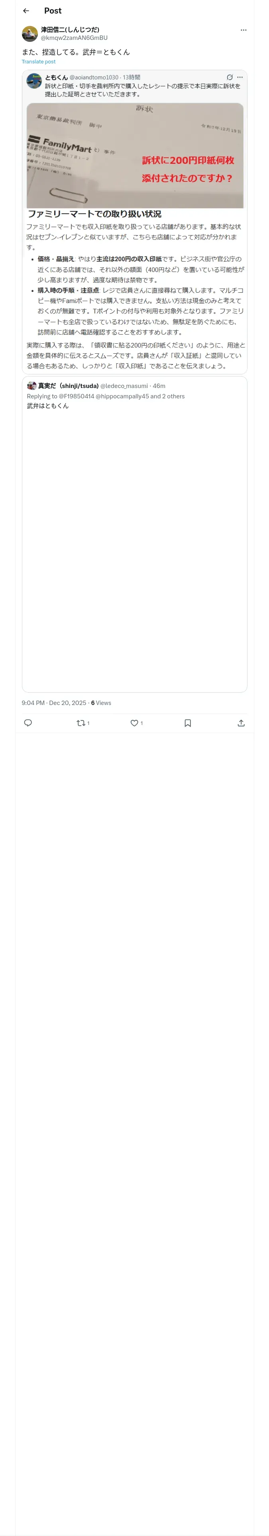Open 津田信二's profile avatar

coord(30,33)
